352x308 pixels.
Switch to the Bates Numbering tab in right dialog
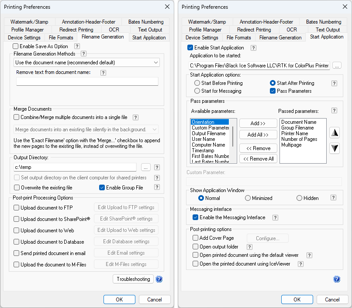[323, 22]
